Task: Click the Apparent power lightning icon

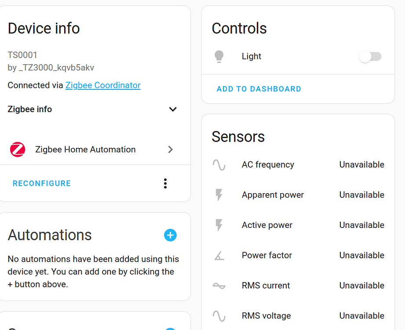Action: tap(220, 195)
